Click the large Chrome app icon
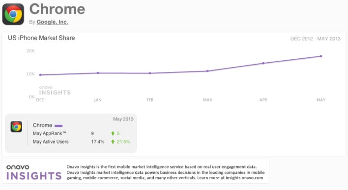 (x=13, y=14)
